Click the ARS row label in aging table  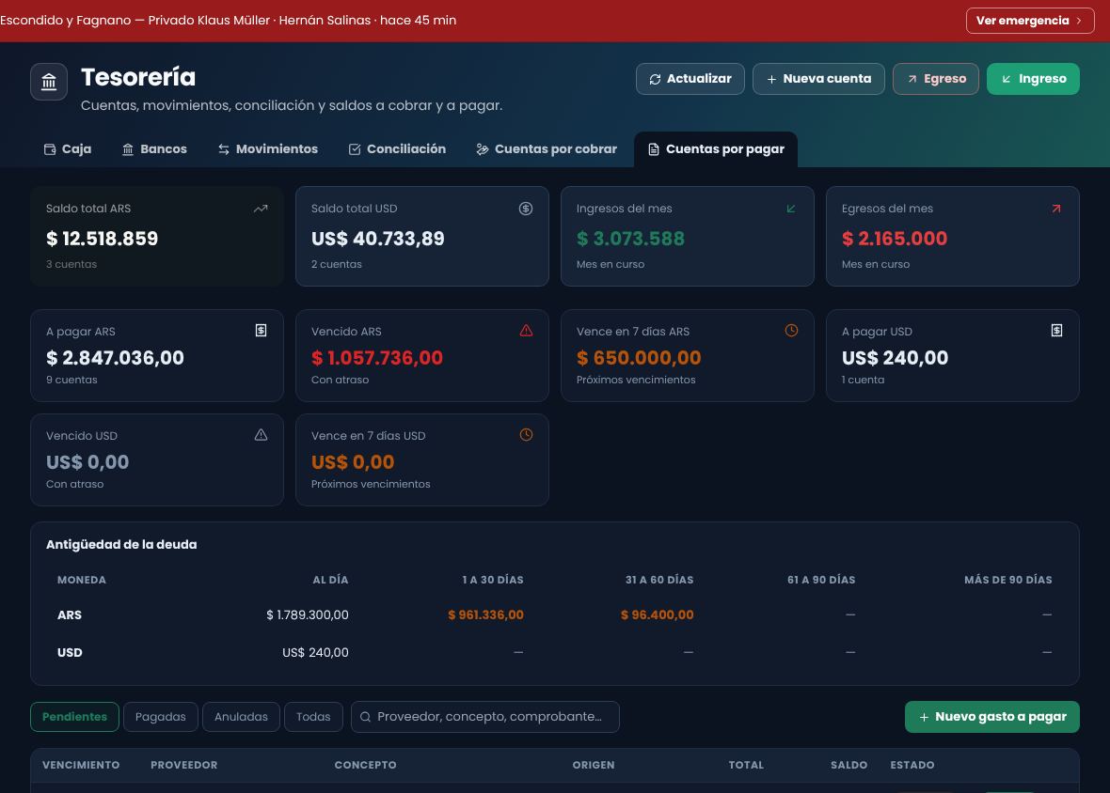(x=70, y=614)
